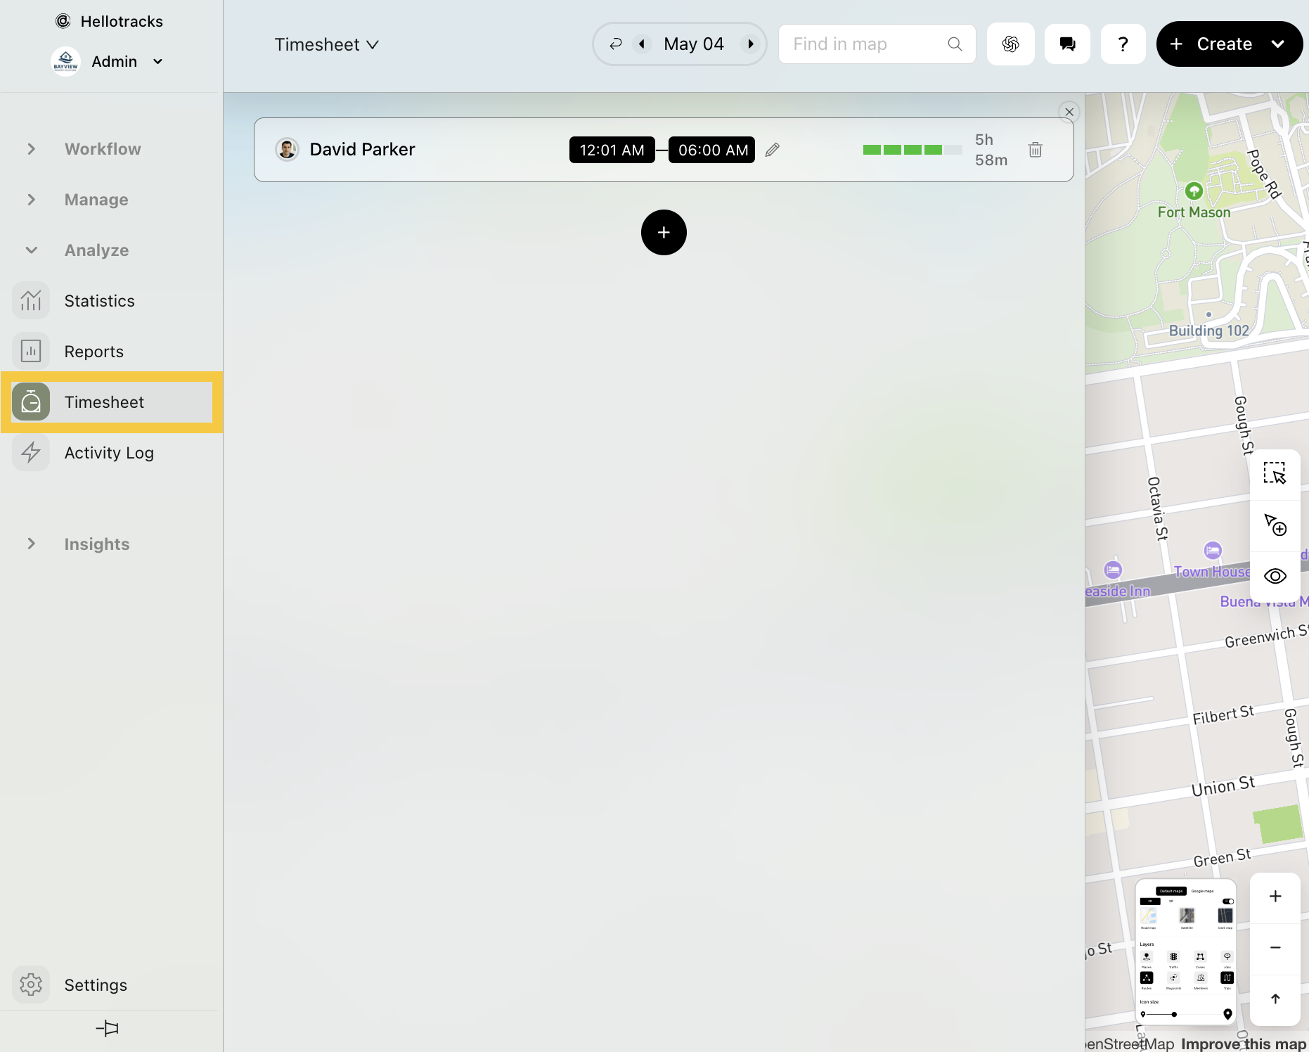Click the Town House hotel marker
The width and height of the screenshot is (1309, 1052).
[x=1213, y=550]
